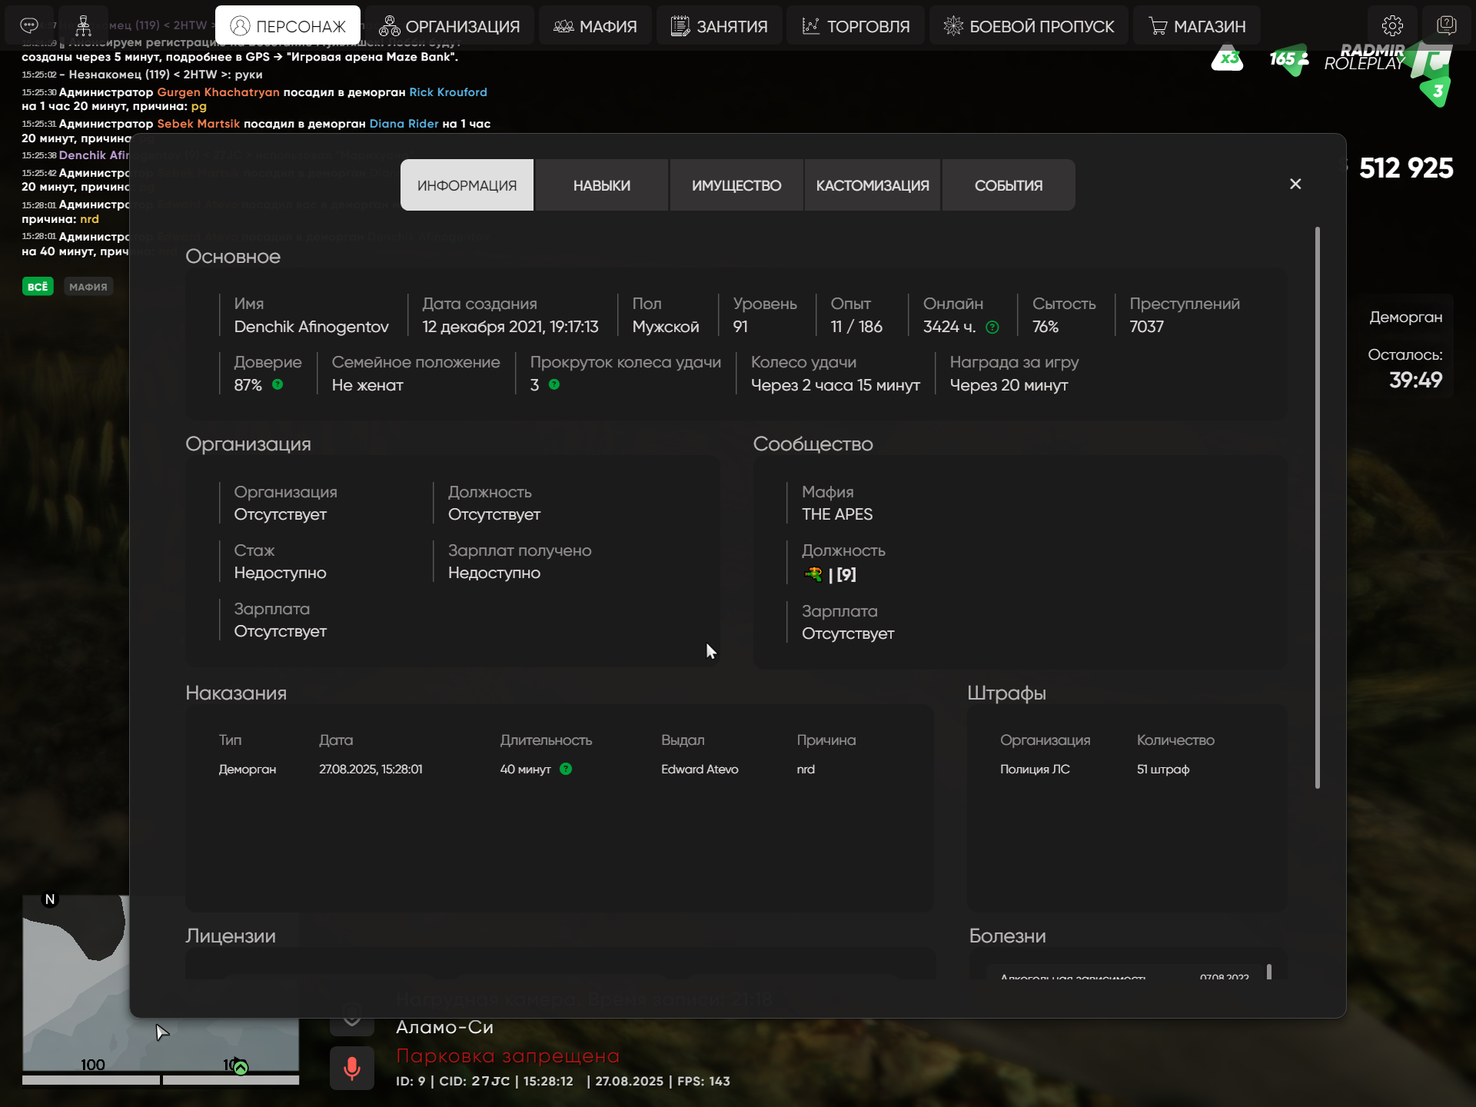
Task: Open the chat bubble icon in top bar
Action: 29,25
